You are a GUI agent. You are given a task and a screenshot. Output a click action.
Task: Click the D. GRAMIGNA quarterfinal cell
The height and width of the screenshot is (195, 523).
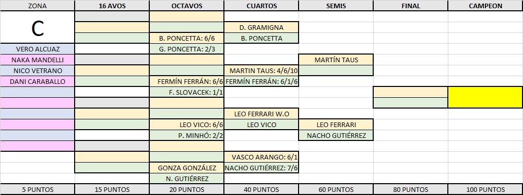pos(261,27)
